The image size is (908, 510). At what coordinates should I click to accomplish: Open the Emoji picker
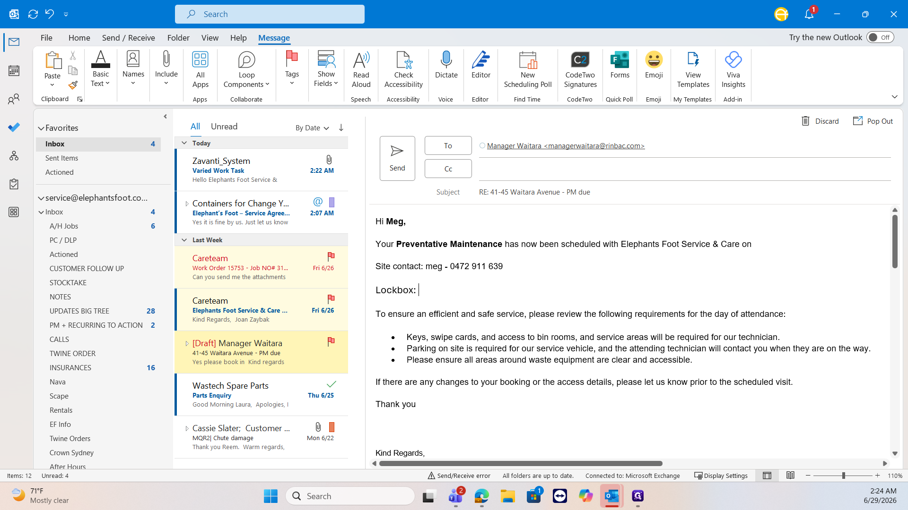(654, 65)
